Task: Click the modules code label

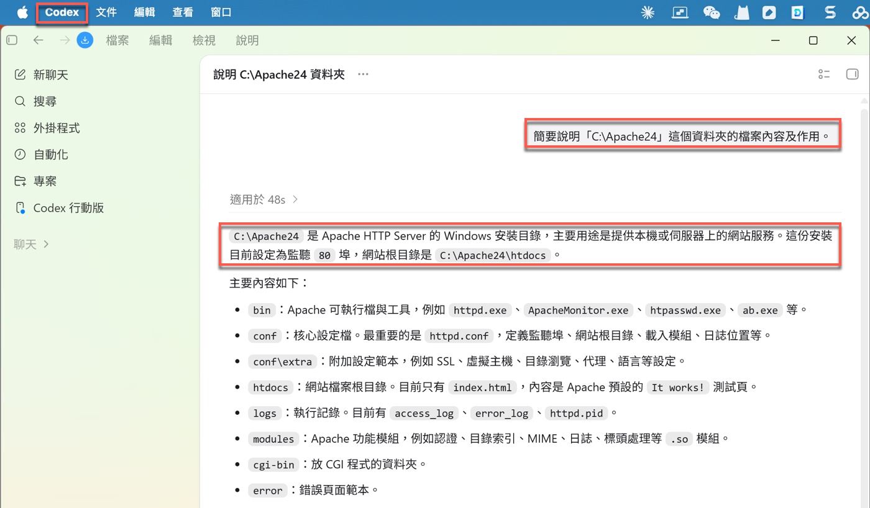Action: (273, 439)
